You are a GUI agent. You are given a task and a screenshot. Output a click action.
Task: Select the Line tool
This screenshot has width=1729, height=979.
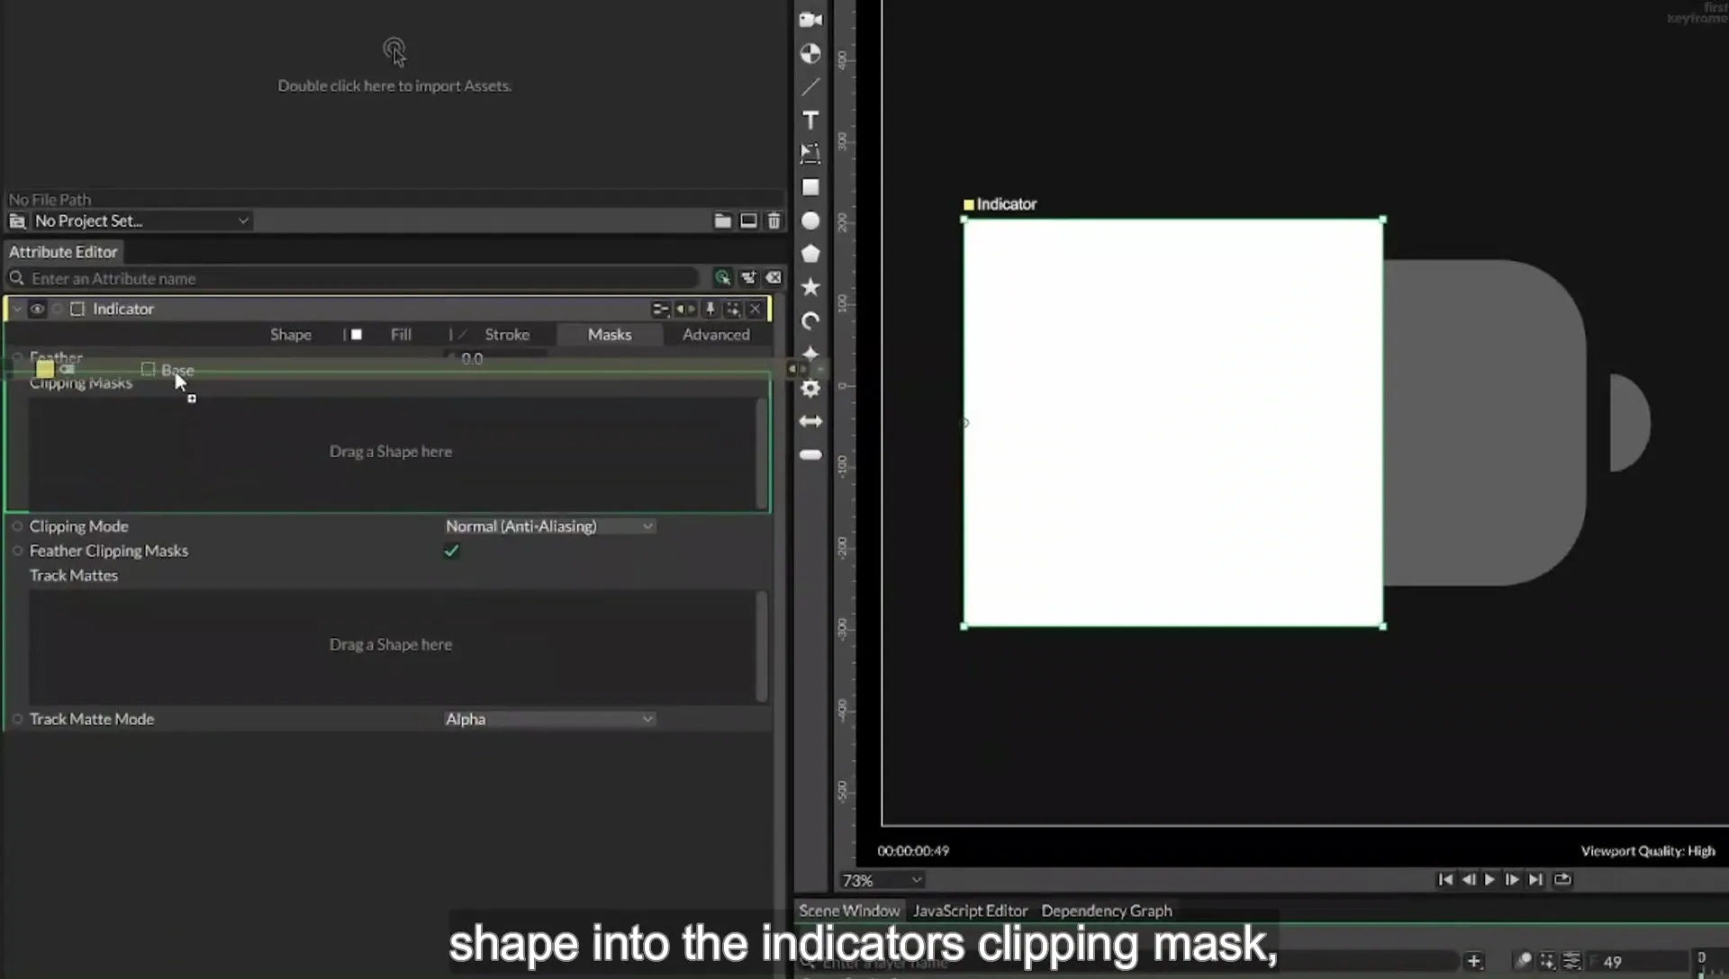[x=810, y=87]
